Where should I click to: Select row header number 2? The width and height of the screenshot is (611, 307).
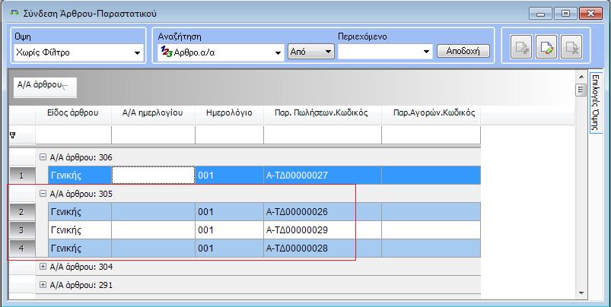point(21,212)
